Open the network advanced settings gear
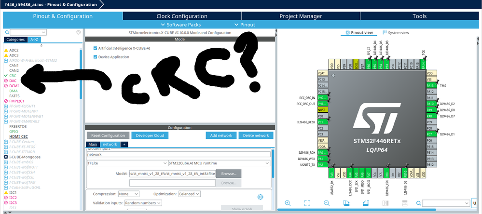This screenshot has height=214, width=482. point(260,197)
